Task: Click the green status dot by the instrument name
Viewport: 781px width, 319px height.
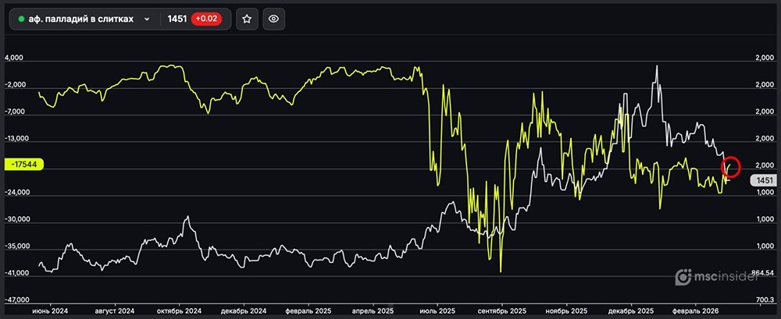Action: point(21,19)
